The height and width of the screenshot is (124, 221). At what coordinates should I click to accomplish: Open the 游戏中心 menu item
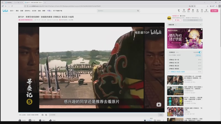pos(27,11)
